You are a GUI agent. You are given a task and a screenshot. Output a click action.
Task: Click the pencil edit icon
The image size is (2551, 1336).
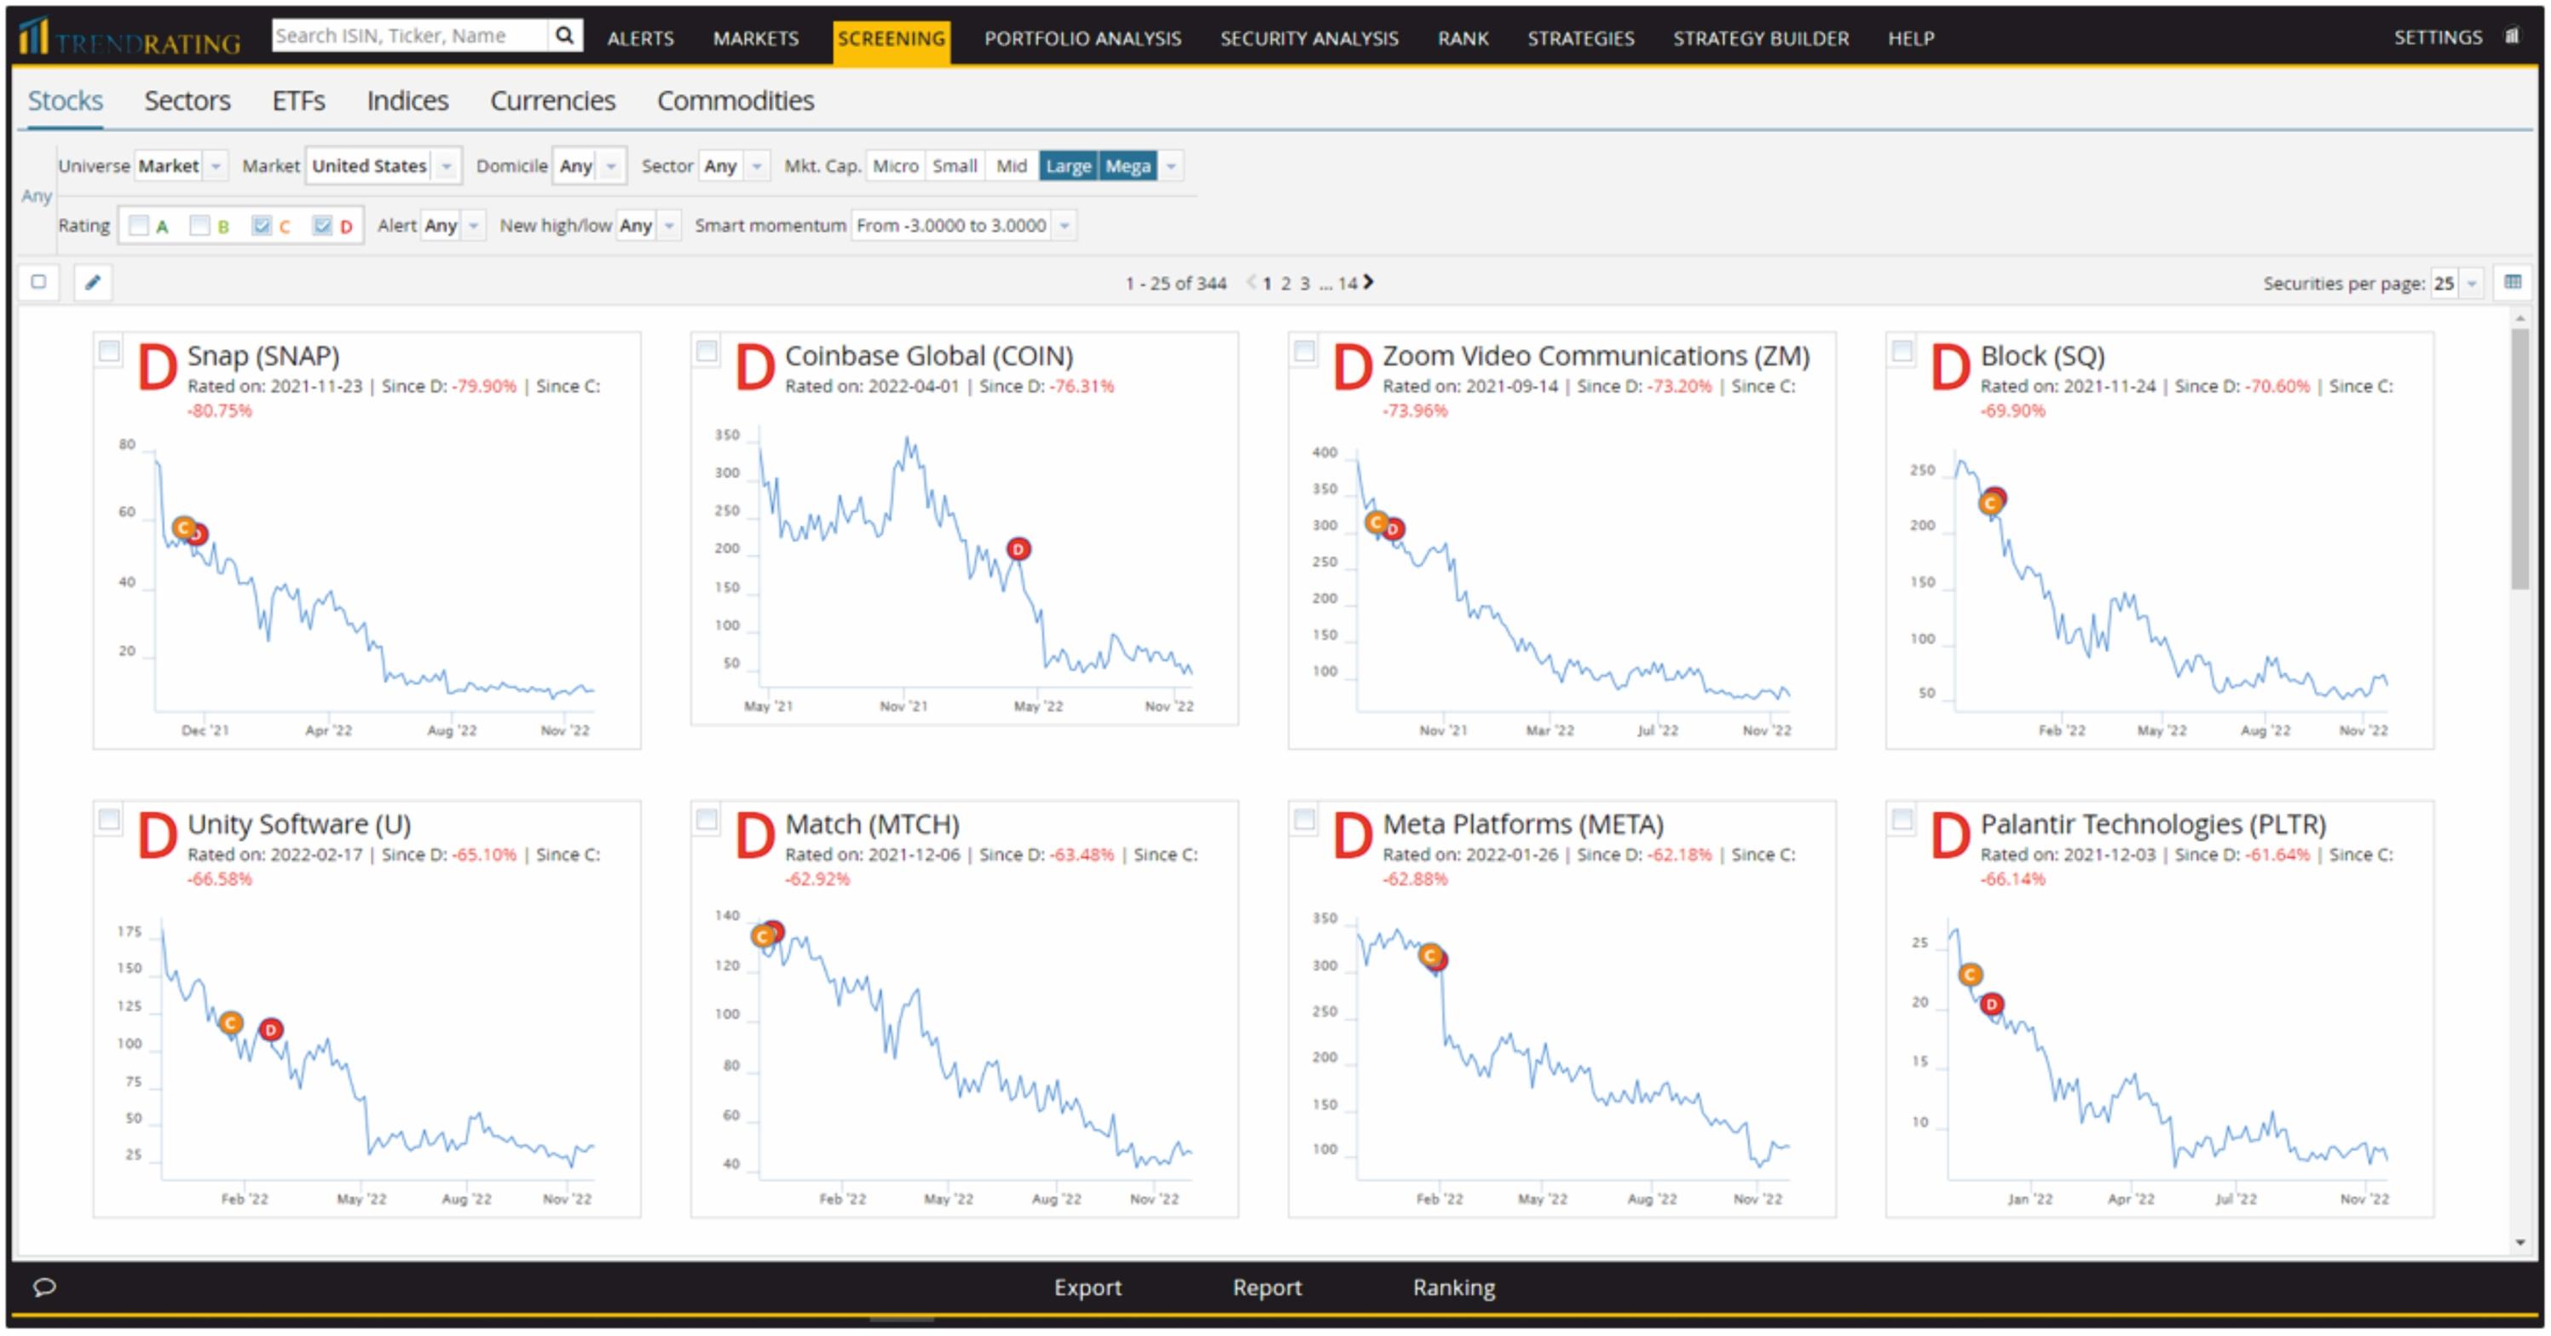click(x=92, y=282)
